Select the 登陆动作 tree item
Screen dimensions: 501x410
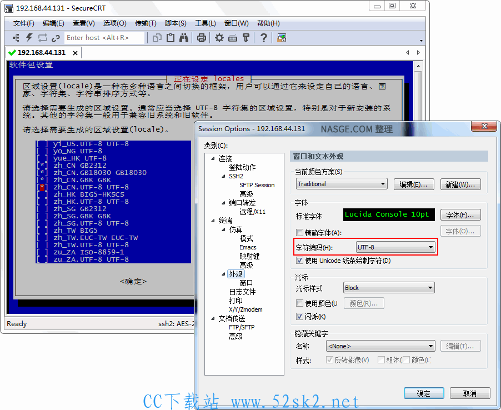[x=242, y=167]
